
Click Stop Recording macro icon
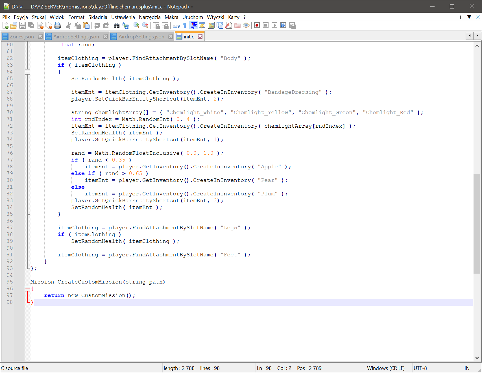click(266, 25)
